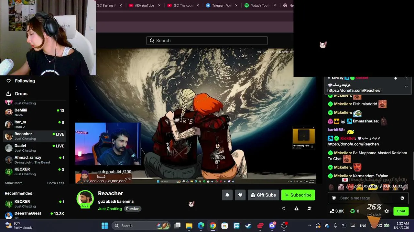
Task: Open Ahmad_ramzy's Dying Light channel
Action: [x=35, y=160]
